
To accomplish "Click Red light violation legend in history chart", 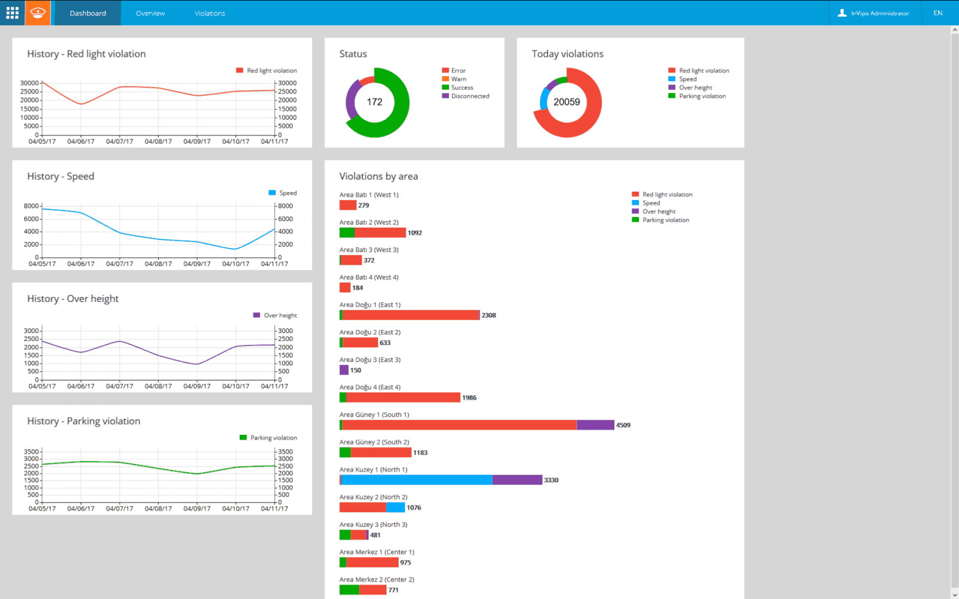I will coord(272,71).
